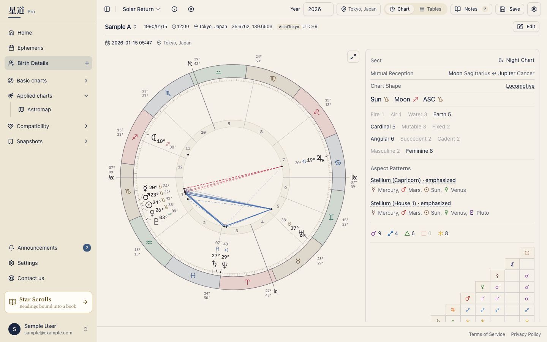
Task: Toggle sextile aspects count 8
Action: pos(443,233)
